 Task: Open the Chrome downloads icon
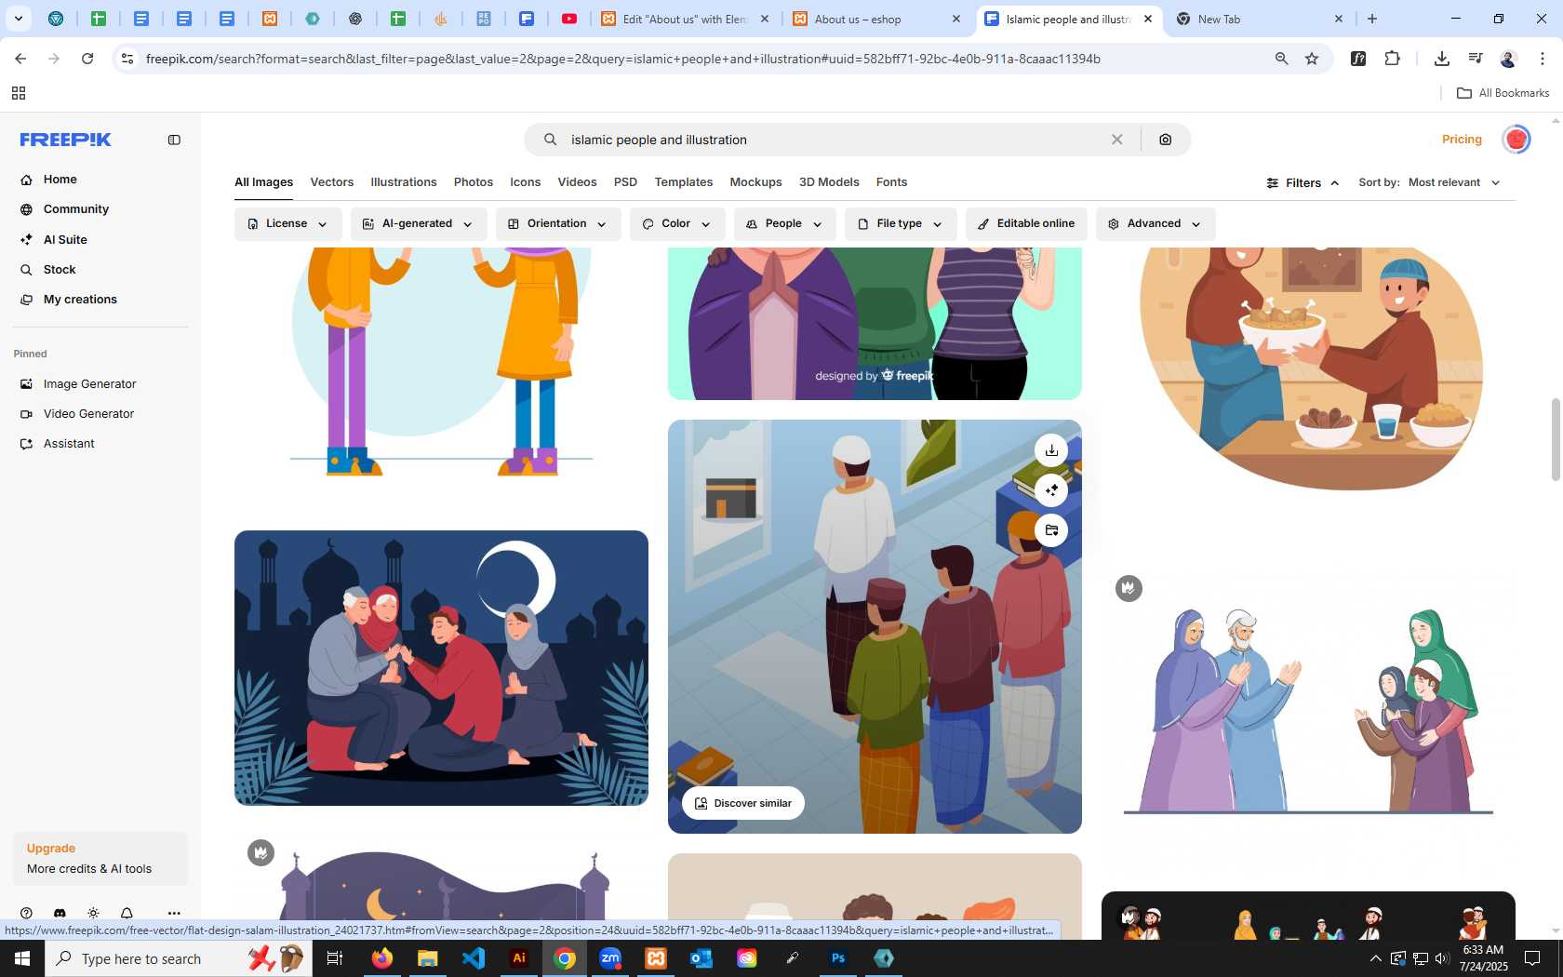point(1442,59)
